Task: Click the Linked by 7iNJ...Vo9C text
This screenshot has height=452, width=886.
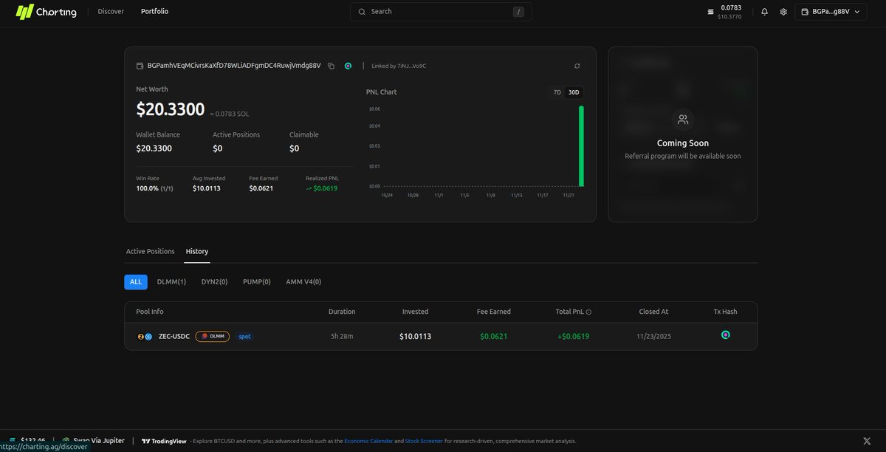Action: click(399, 66)
